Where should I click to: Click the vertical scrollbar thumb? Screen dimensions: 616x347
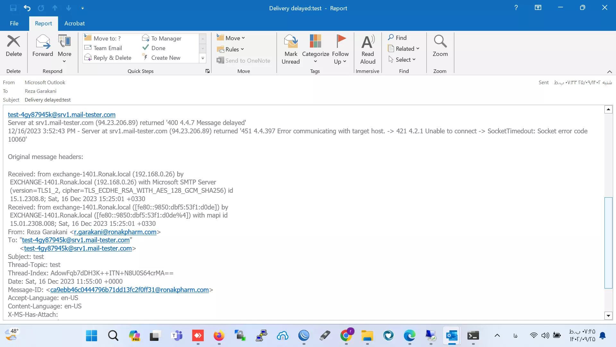point(608,243)
